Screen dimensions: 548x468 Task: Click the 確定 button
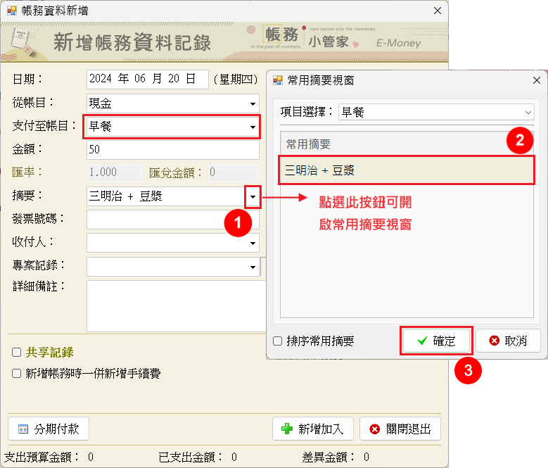437,341
